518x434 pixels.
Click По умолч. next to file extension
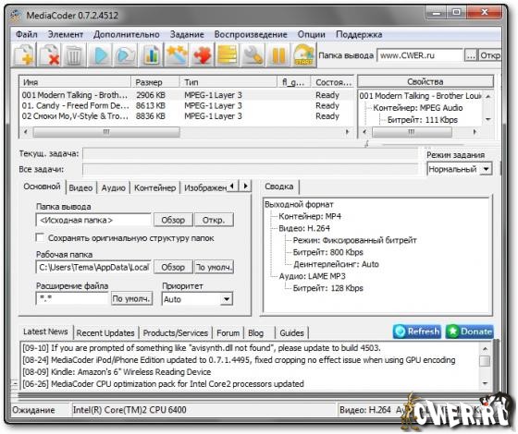pos(131,299)
